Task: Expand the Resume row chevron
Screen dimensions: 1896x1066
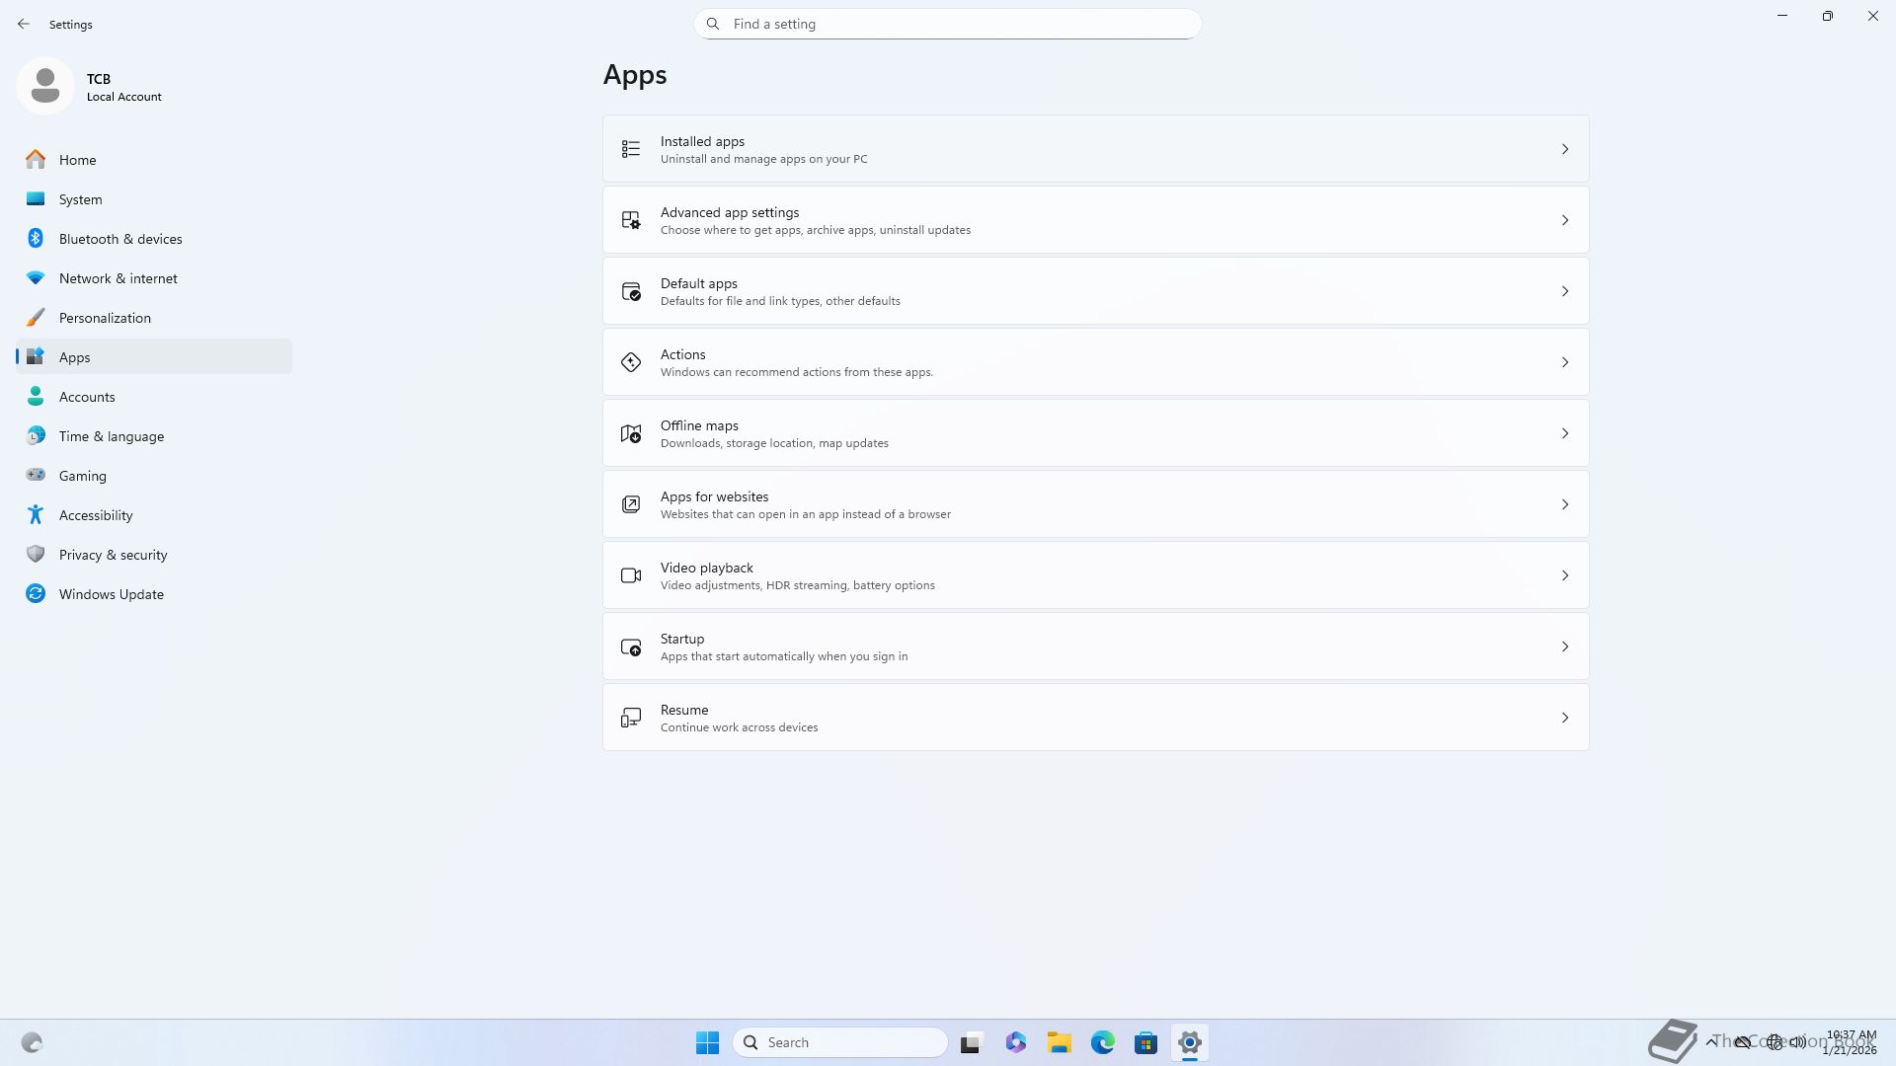Action: (1564, 718)
